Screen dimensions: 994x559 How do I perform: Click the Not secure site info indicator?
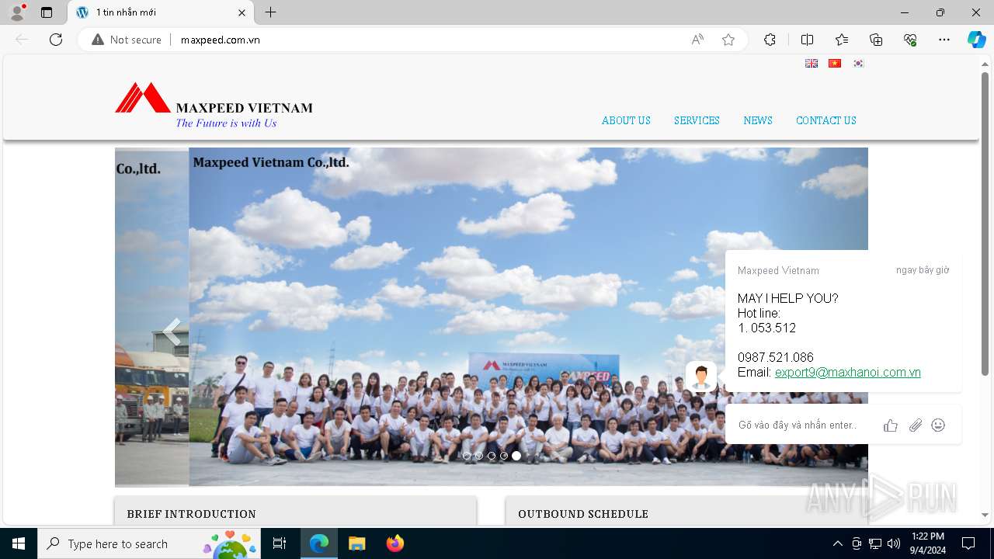click(127, 40)
